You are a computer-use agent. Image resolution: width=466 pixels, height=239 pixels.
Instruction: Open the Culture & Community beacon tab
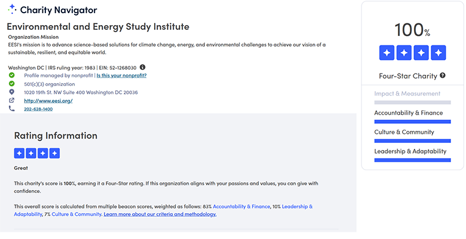pos(404,132)
